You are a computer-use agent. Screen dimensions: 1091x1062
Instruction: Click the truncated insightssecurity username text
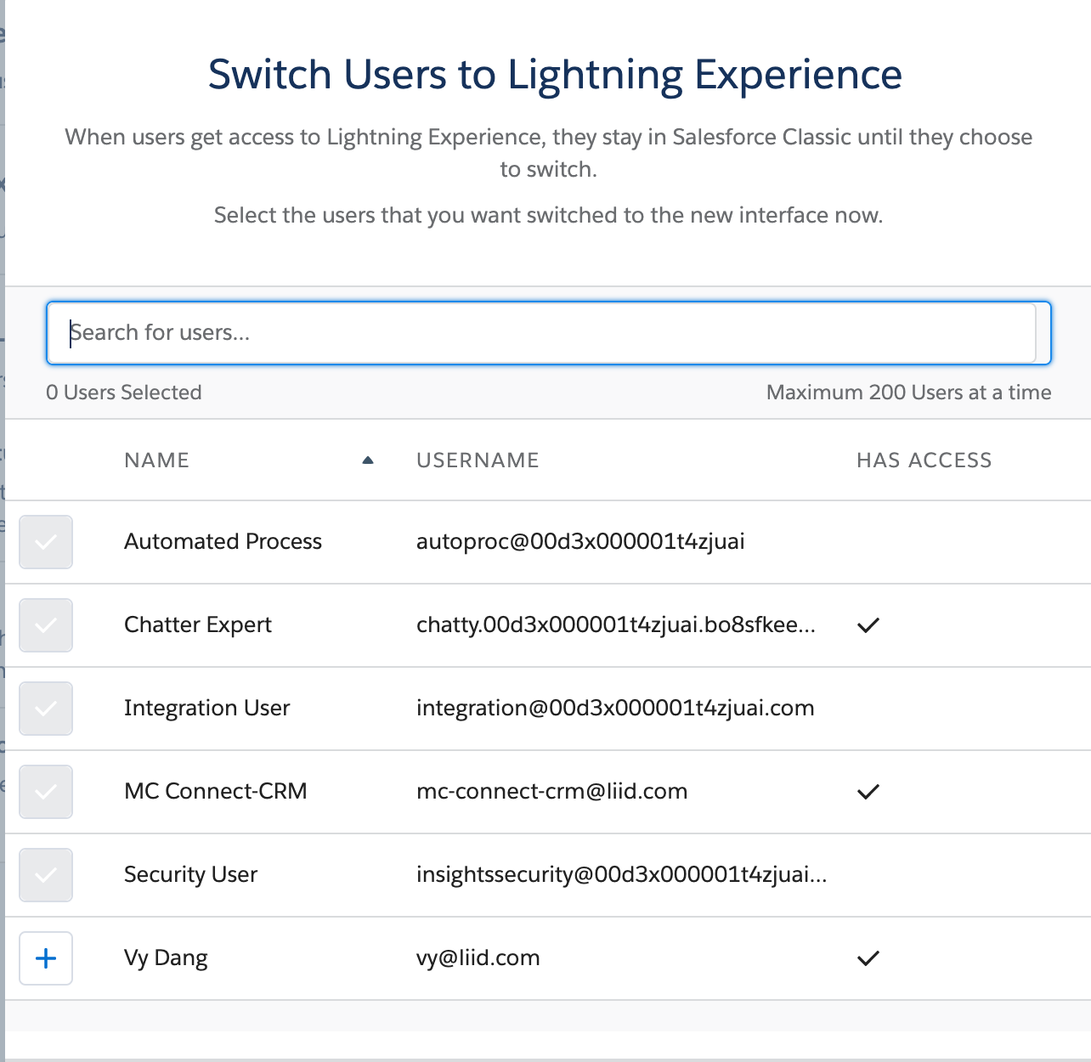622,875
